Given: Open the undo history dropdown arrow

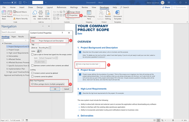Looking at the screenshot, I should coord(27,3).
